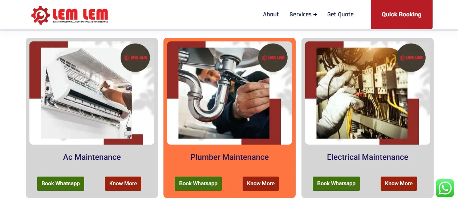Know More about Ac Maintenance
Screen dimensions: 458x202
[123, 183]
